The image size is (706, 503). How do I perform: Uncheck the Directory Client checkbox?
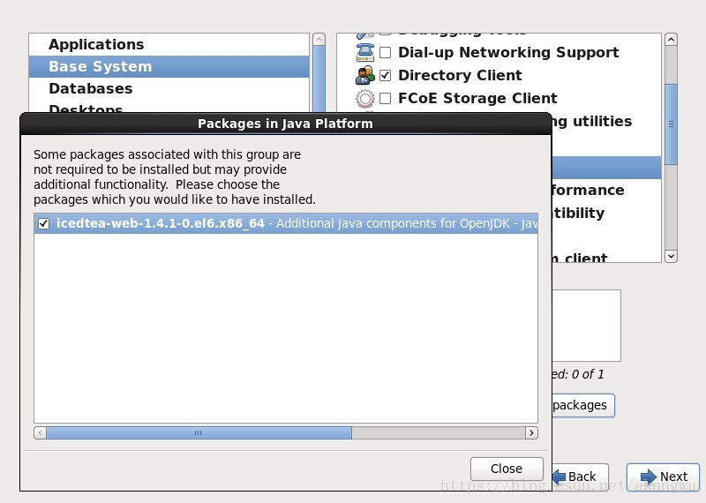(x=385, y=75)
